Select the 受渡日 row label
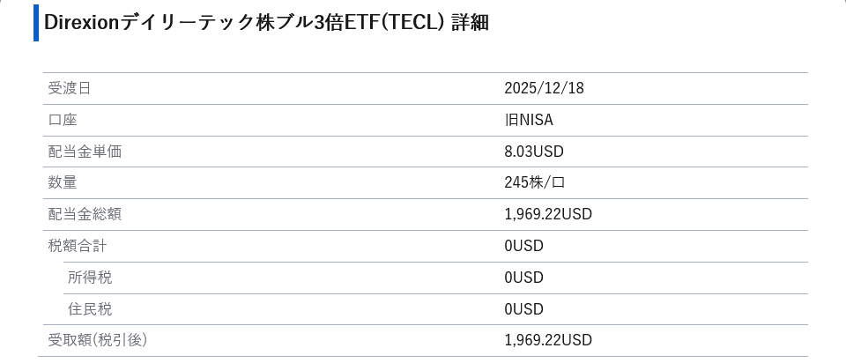 [70, 88]
